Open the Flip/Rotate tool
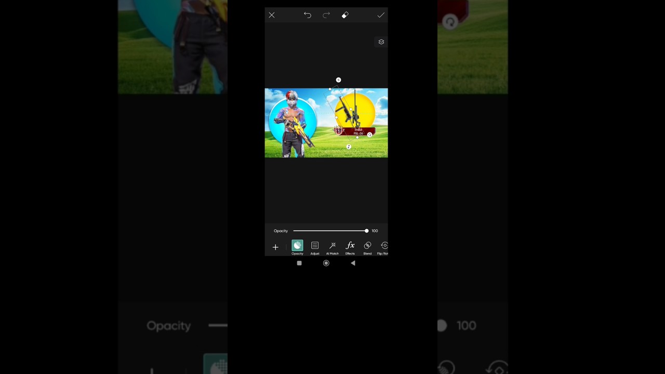Image resolution: width=665 pixels, height=374 pixels. (x=383, y=247)
